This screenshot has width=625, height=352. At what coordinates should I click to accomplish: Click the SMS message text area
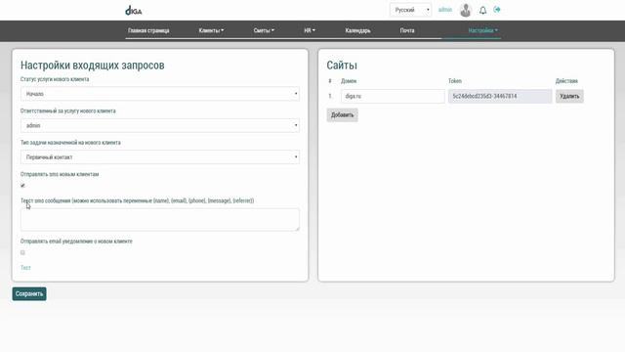(x=160, y=219)
